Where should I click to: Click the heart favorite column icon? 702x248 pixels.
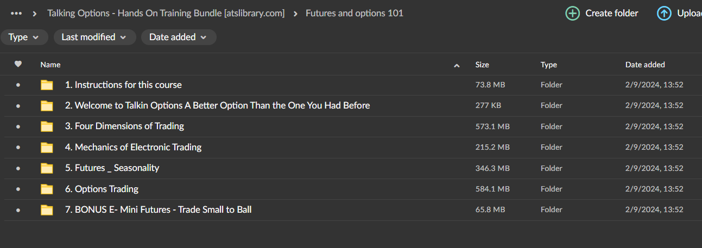click(x=18, y=64)
